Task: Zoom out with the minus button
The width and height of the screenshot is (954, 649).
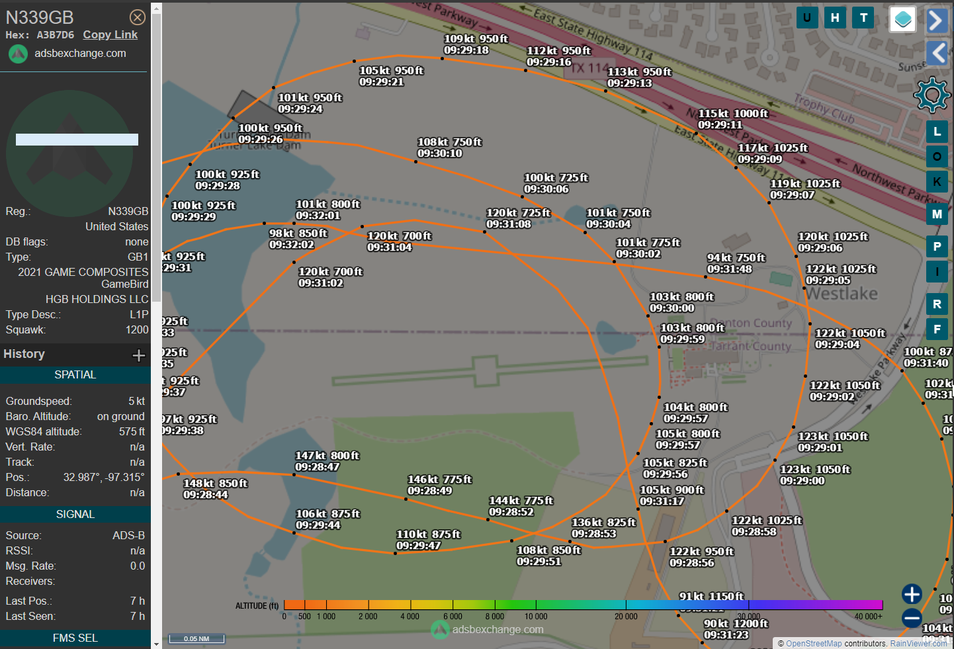Action: pyautogui.click(x=912, y=618)
